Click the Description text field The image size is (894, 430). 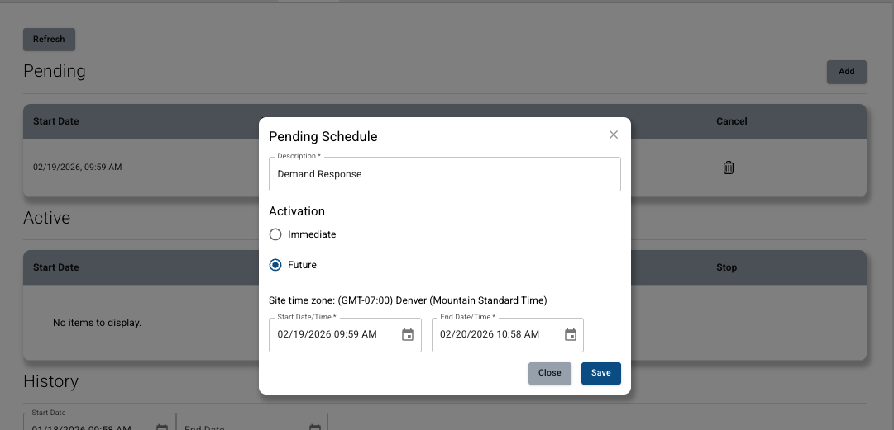pyautogui.click(x=444, y=175)
